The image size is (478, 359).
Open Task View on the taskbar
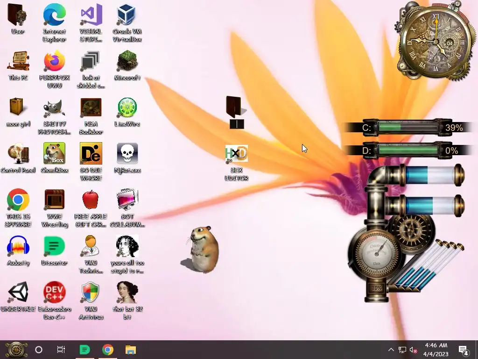pos(61,350)
